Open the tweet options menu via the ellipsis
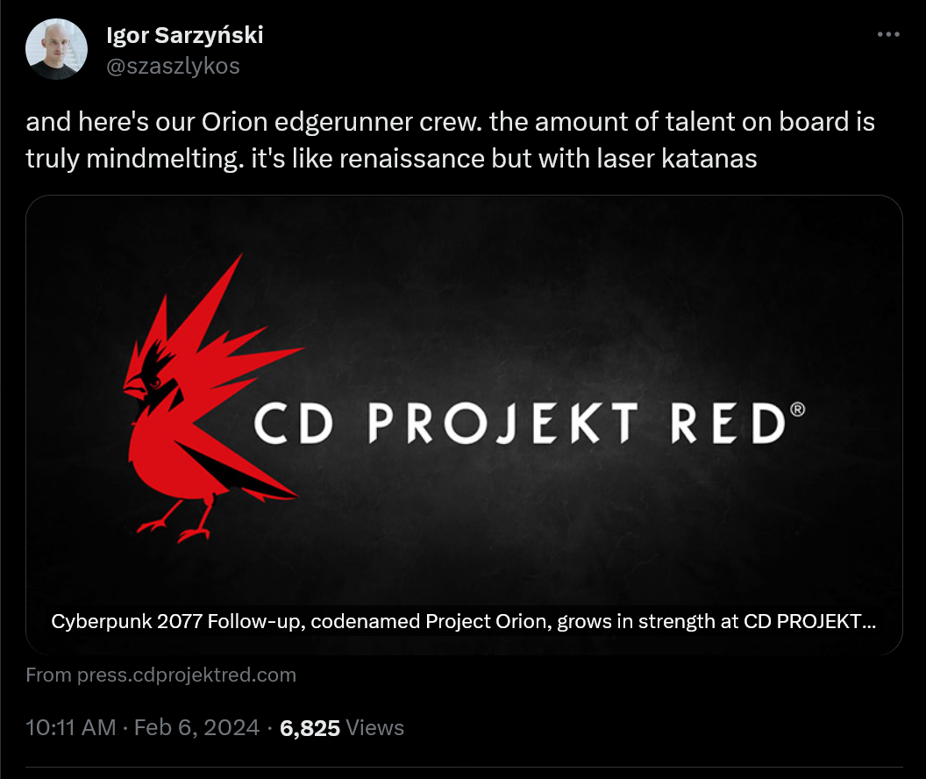This screenshot has width=926, height=779. [888, 33]
